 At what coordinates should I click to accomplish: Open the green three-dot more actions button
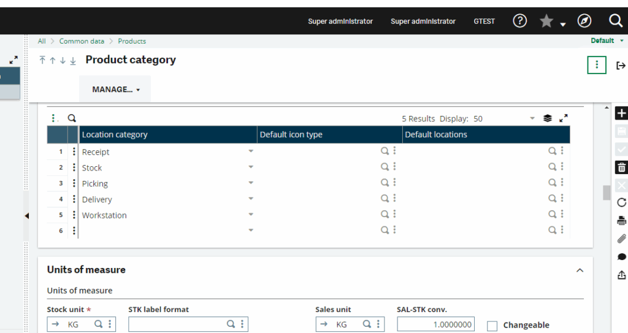596,65
